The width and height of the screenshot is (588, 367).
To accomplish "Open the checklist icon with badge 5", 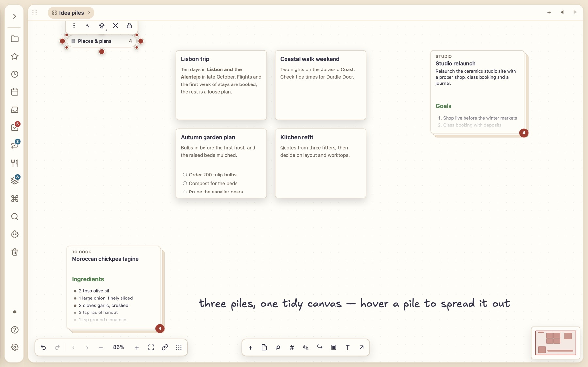I will tap(15, 127).
